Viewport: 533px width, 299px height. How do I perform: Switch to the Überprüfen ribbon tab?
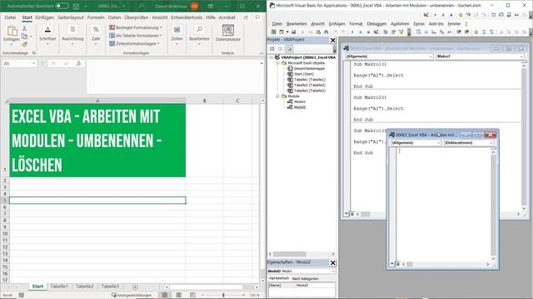tap(137, 17)
